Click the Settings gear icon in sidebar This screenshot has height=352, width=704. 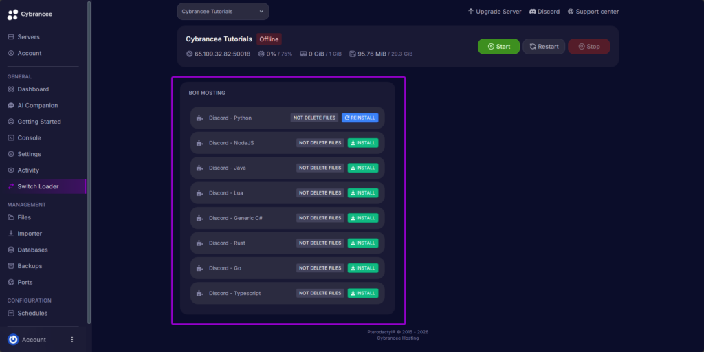[11, 154]
